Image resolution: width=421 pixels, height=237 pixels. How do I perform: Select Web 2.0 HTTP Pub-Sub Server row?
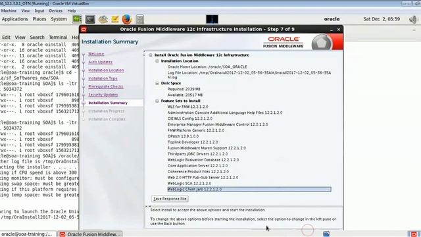203,178
